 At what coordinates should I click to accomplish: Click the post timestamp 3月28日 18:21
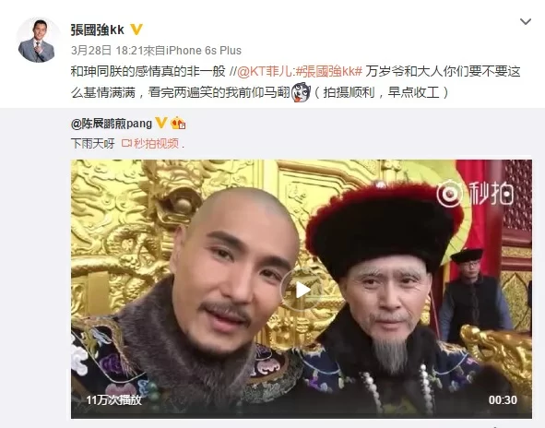[107, 51]
